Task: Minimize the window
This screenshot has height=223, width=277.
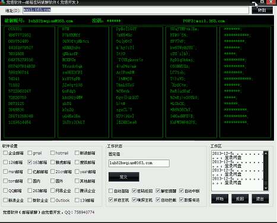Action: click(x=254, y=2)
